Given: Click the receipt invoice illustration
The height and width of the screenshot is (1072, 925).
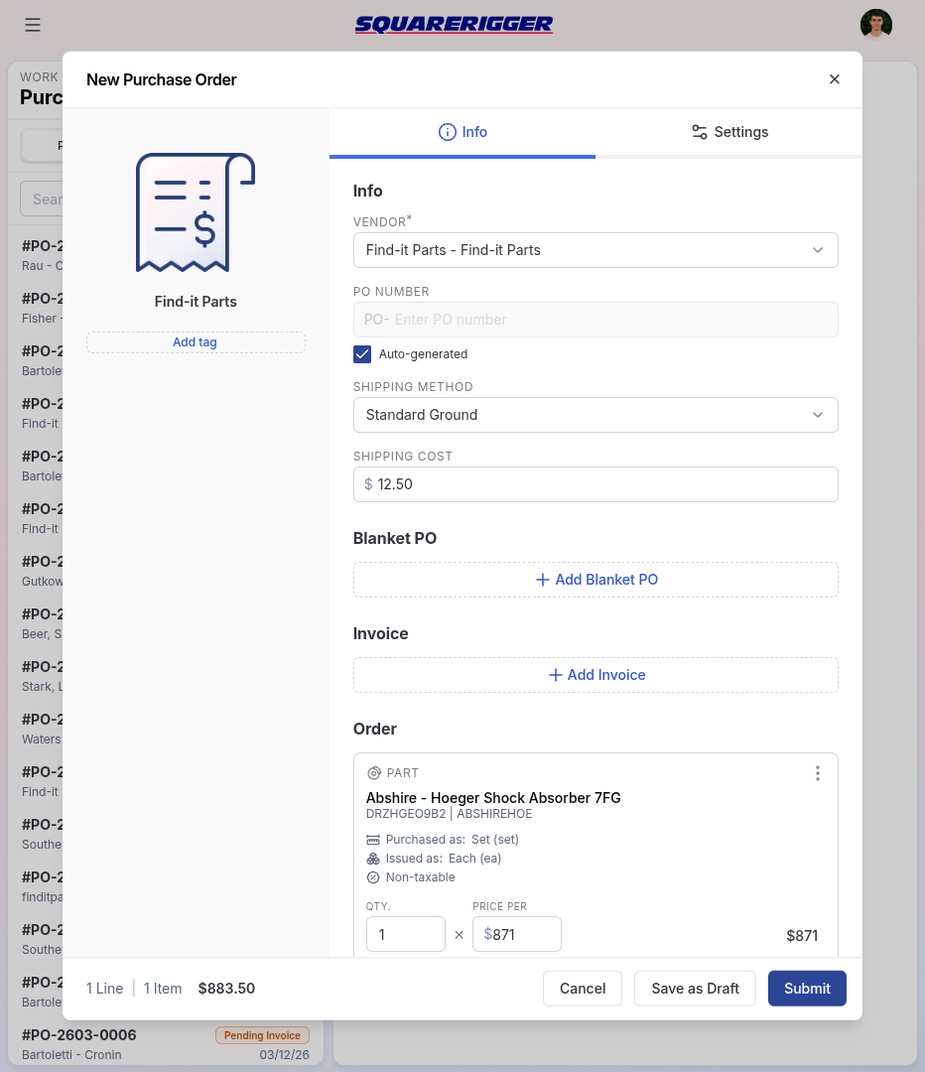Looking at the screenshot, I should [196, 212].
